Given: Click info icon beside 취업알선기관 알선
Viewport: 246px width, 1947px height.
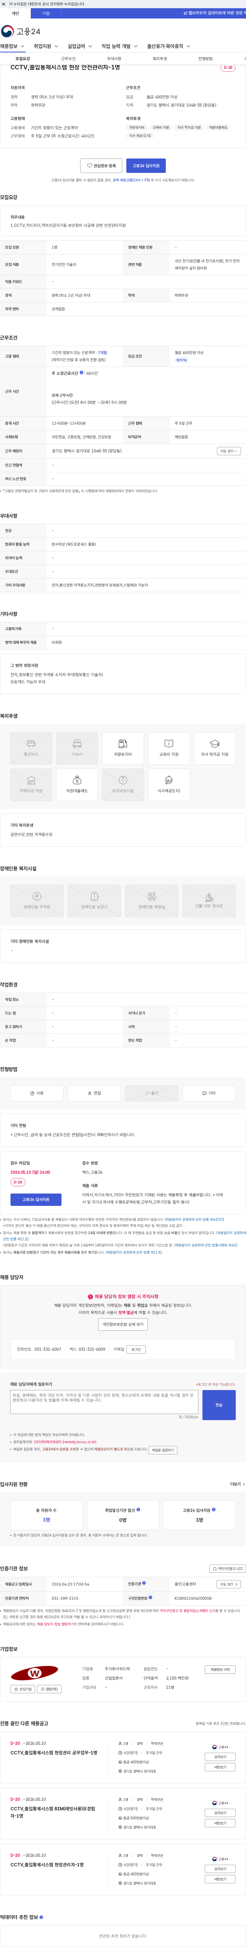Looking at the screenshot, I should click(138, 1509).
